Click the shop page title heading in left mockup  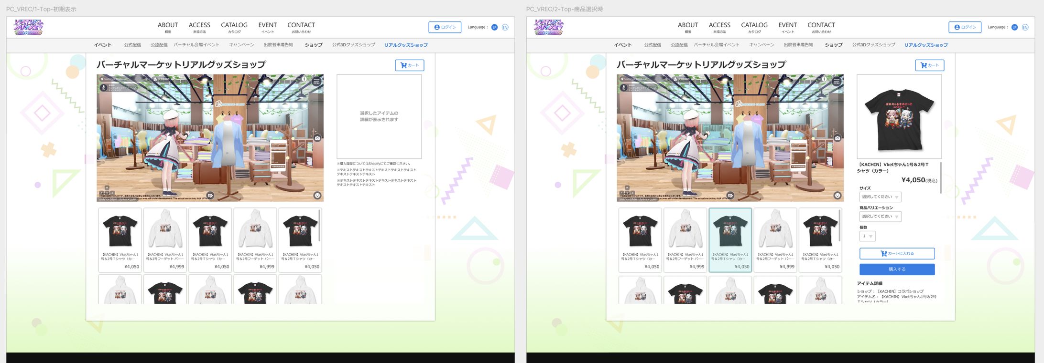click(181, 65)
